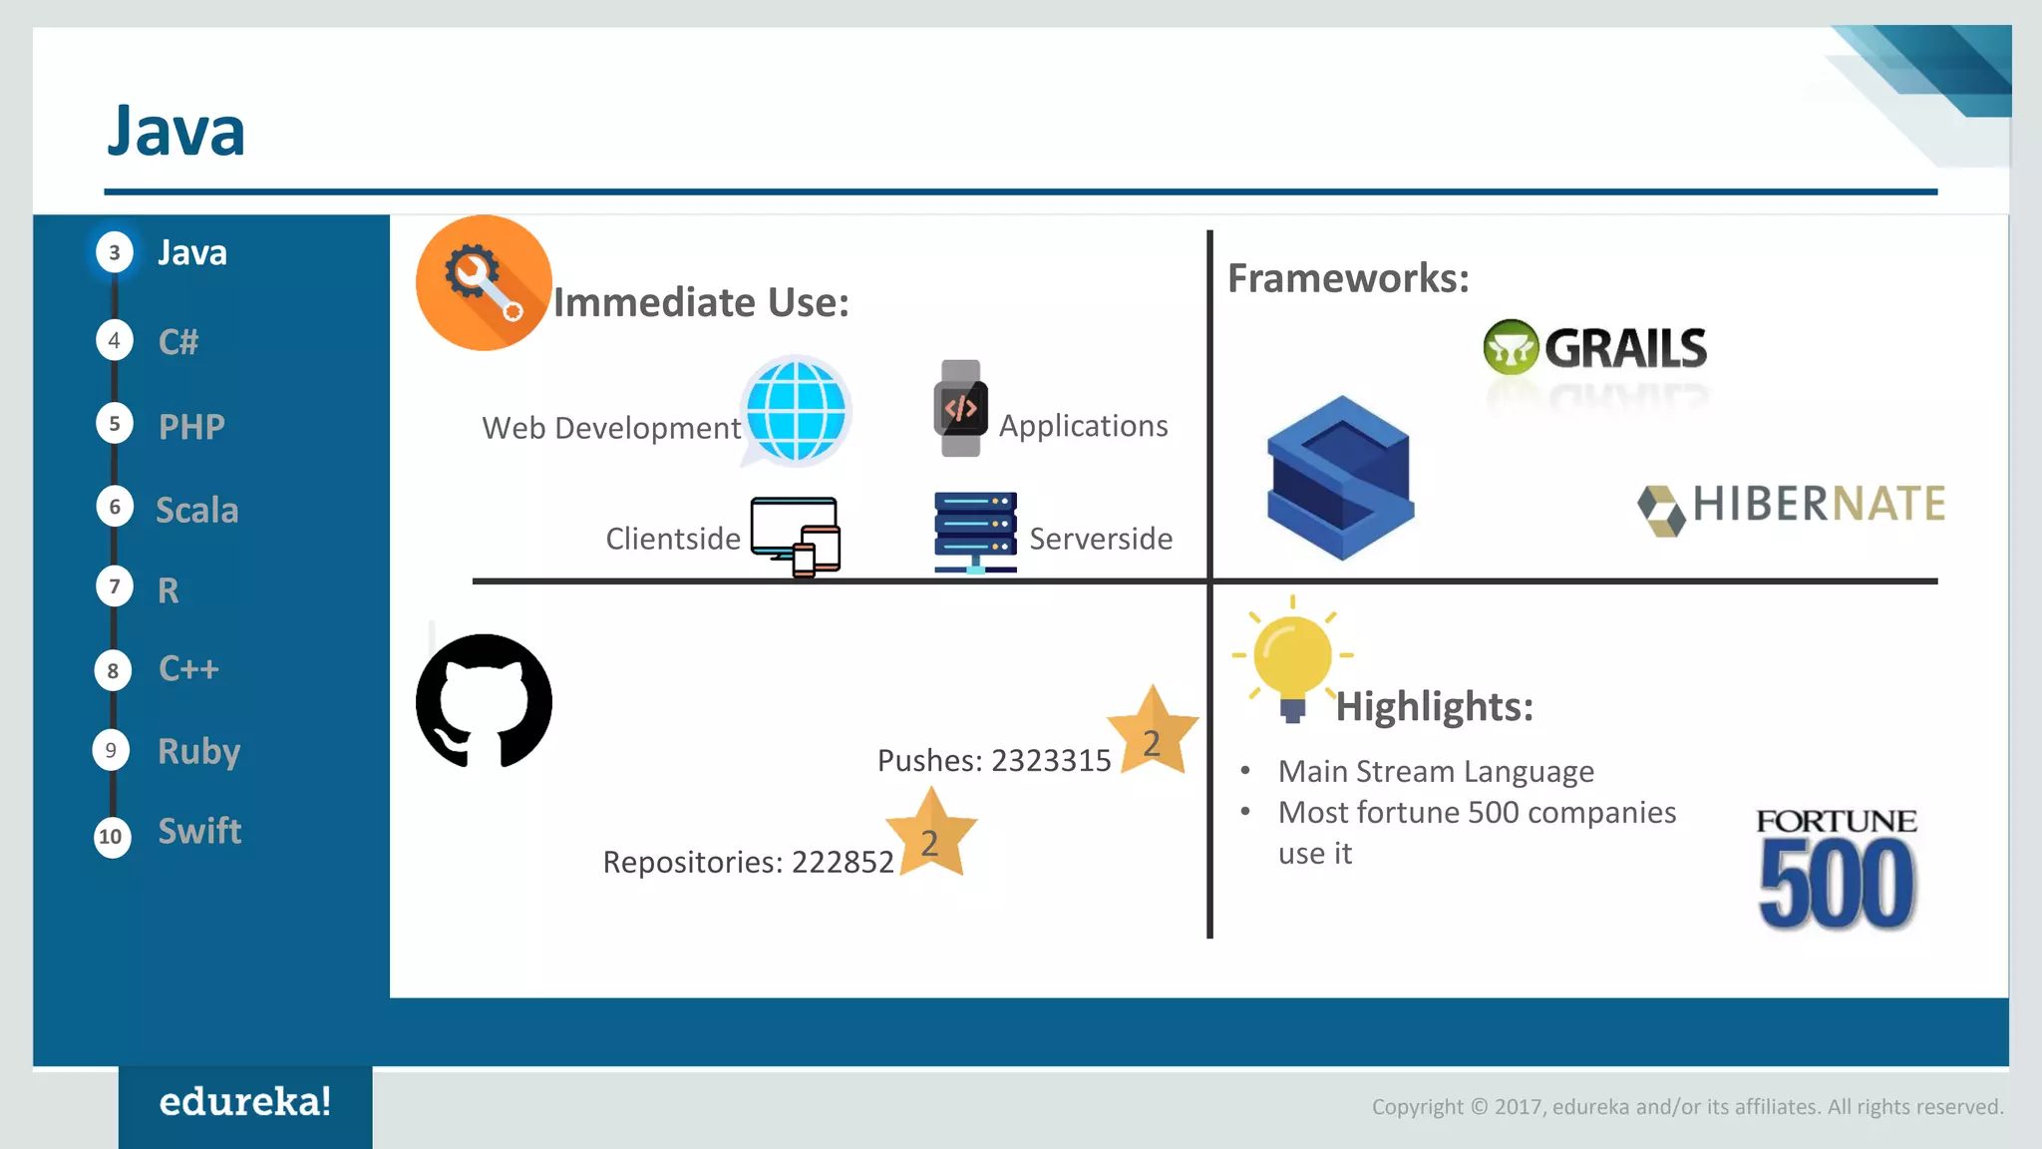This screenshot has width=2042, height=1149.
Task: Click the GitHub Octocat logo
Action: (x=484, y=701)
